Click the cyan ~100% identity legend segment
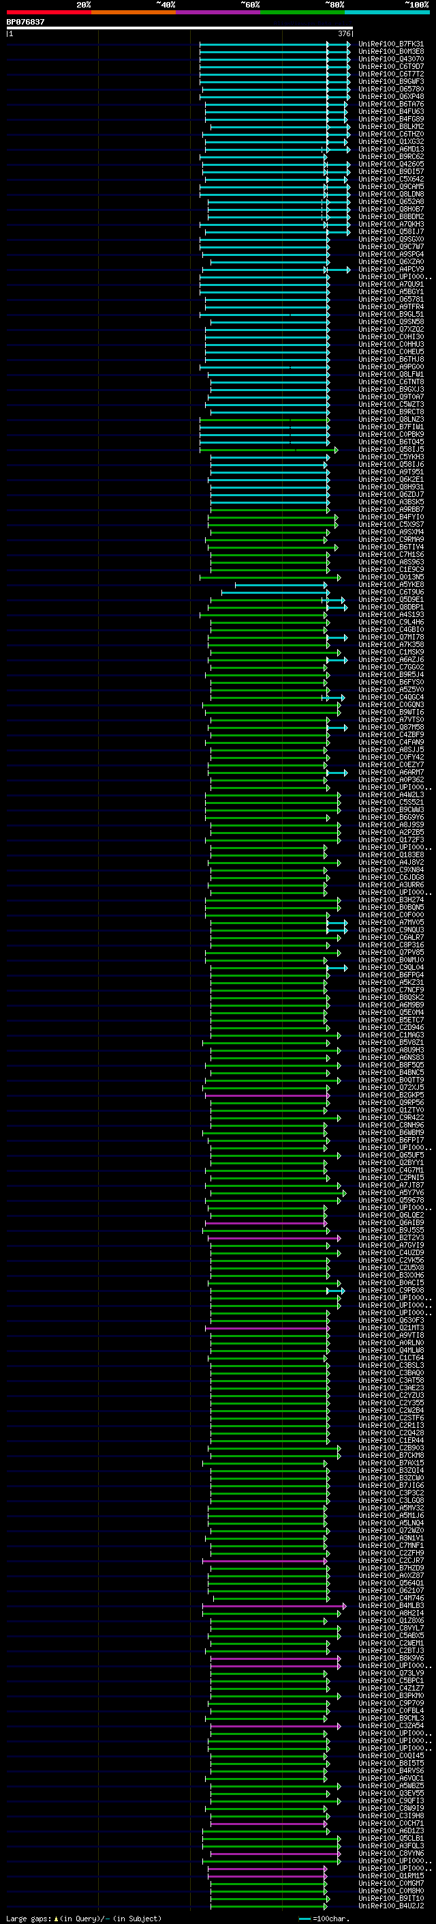The width and height of the screenshot is (436, 1924). tap(387, 13)
